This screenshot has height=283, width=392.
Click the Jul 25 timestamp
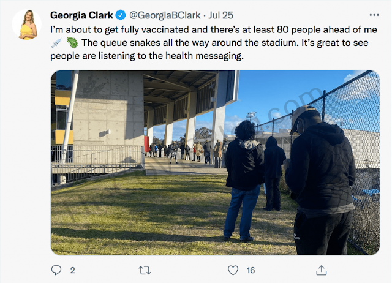point(221,15)
